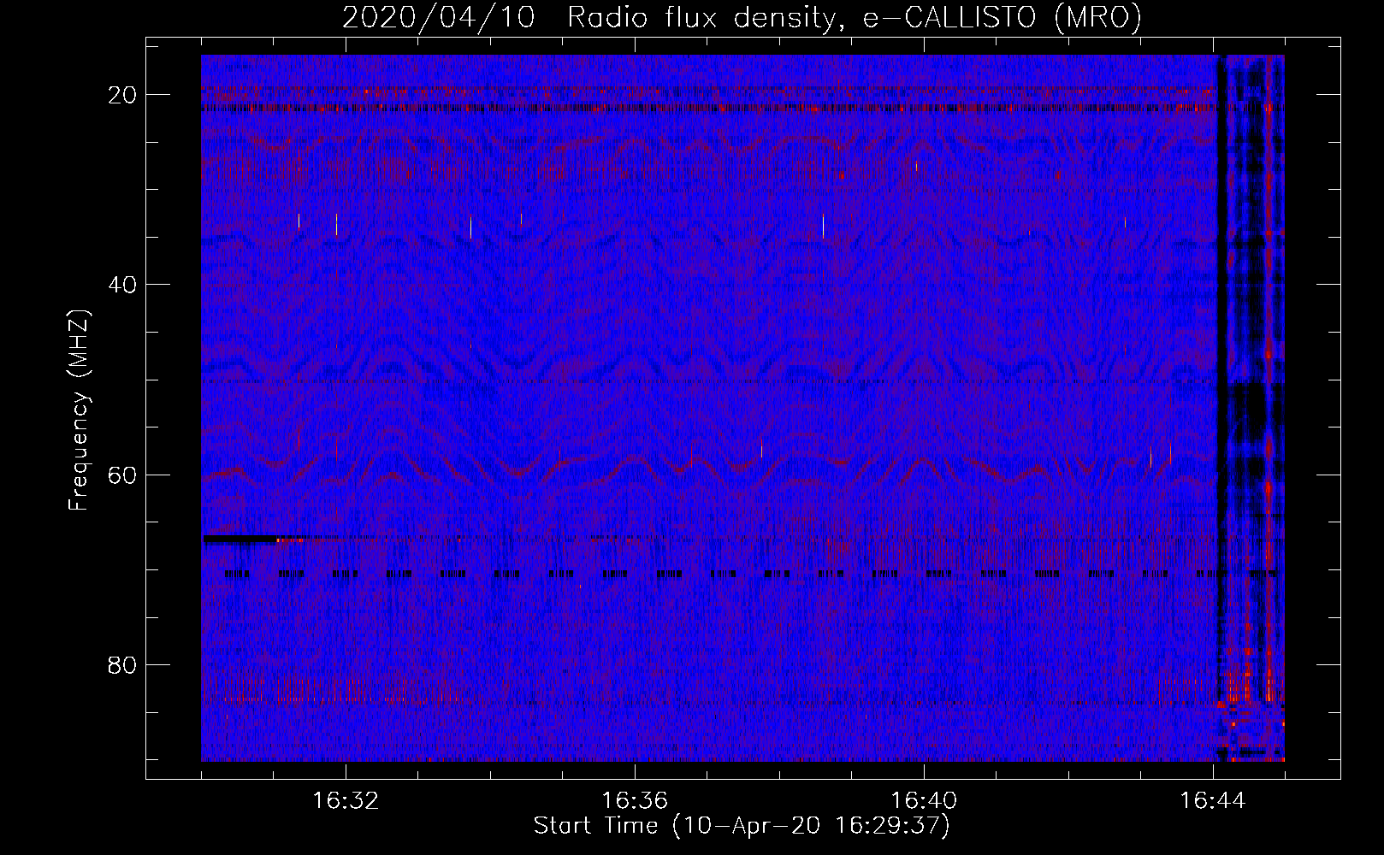Select the 16:44 time tick label
This screenshot has height=855, width=1384.
click(1213, 801)
